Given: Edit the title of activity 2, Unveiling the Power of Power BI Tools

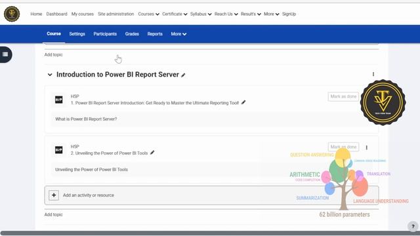Looking at the screenshot, I should (x=152, y=153).
